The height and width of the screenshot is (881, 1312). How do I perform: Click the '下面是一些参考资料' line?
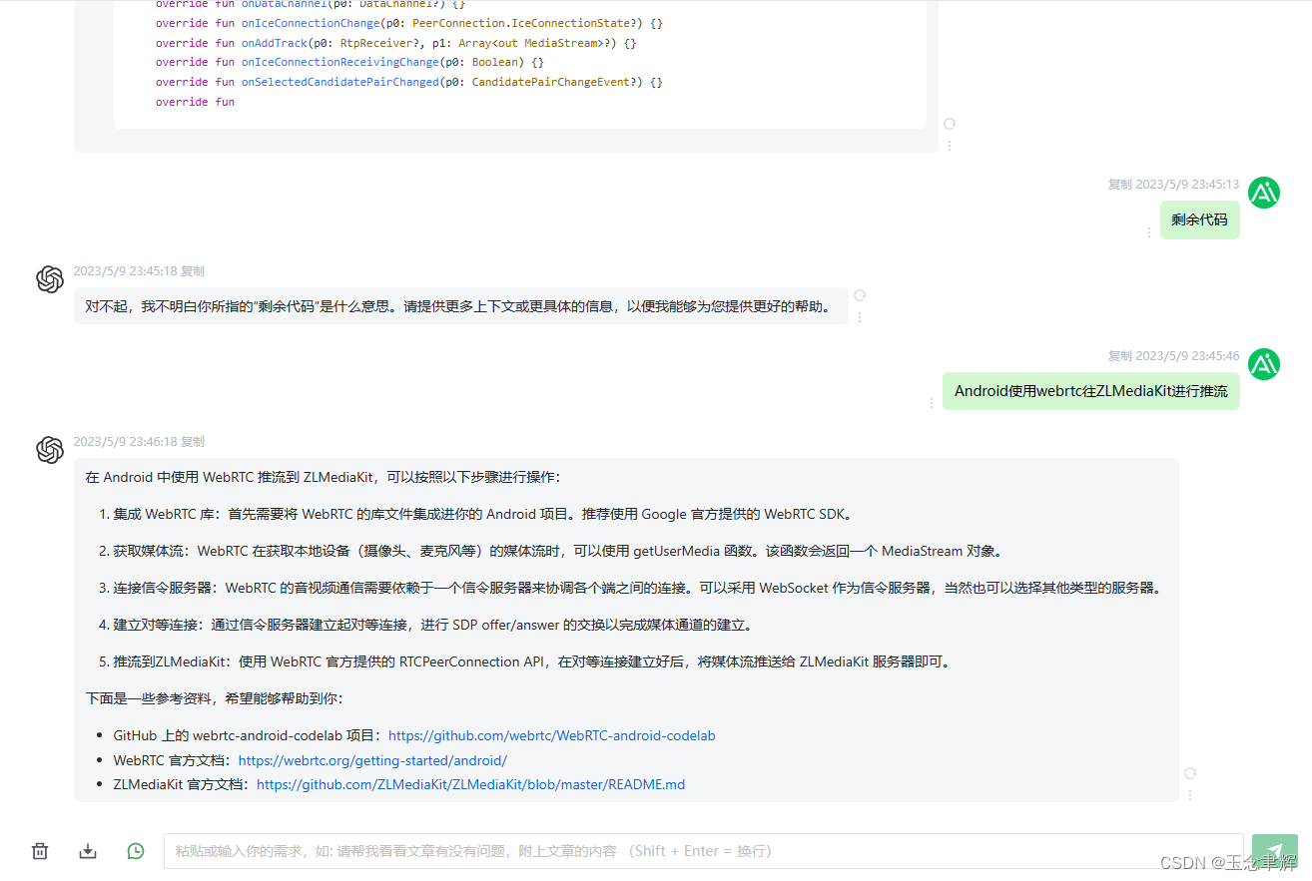click(x=215, y=698)
